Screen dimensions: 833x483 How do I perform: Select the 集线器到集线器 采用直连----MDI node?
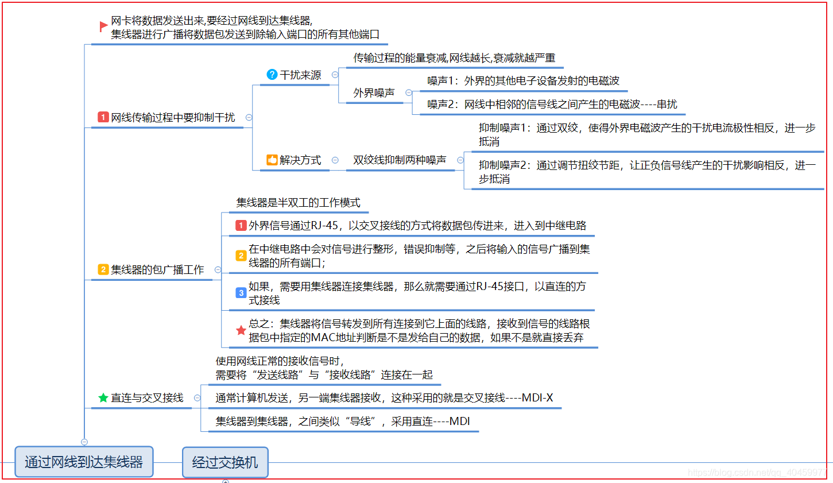(343, 421)
